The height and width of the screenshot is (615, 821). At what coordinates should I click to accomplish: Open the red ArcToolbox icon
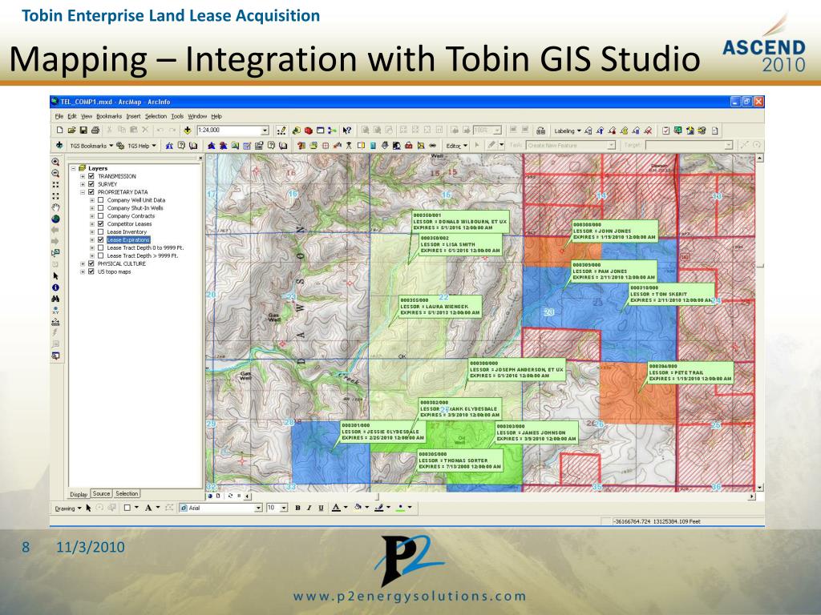[309, 131]
